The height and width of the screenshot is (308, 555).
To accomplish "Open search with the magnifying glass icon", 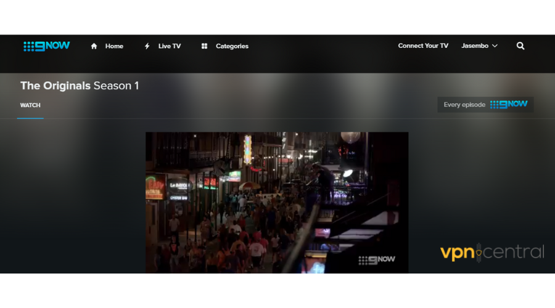I will coord(520,46).
